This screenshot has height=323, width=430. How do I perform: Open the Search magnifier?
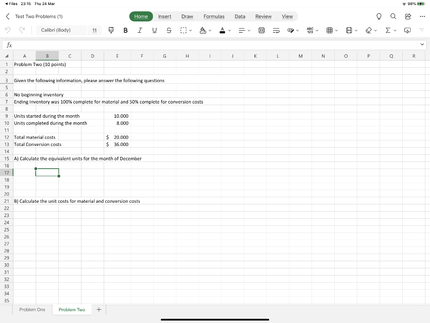[x=393, y=16]
